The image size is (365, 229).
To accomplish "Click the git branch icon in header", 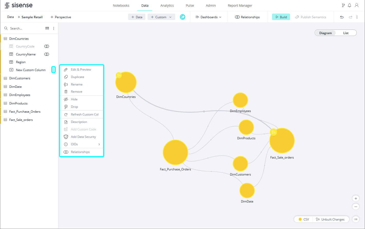I will 343,5.
